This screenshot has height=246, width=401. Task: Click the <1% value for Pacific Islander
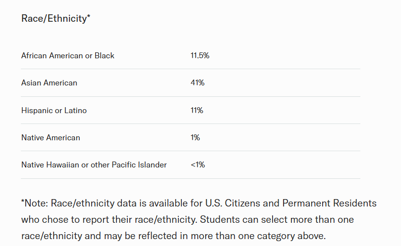[197, 165]
